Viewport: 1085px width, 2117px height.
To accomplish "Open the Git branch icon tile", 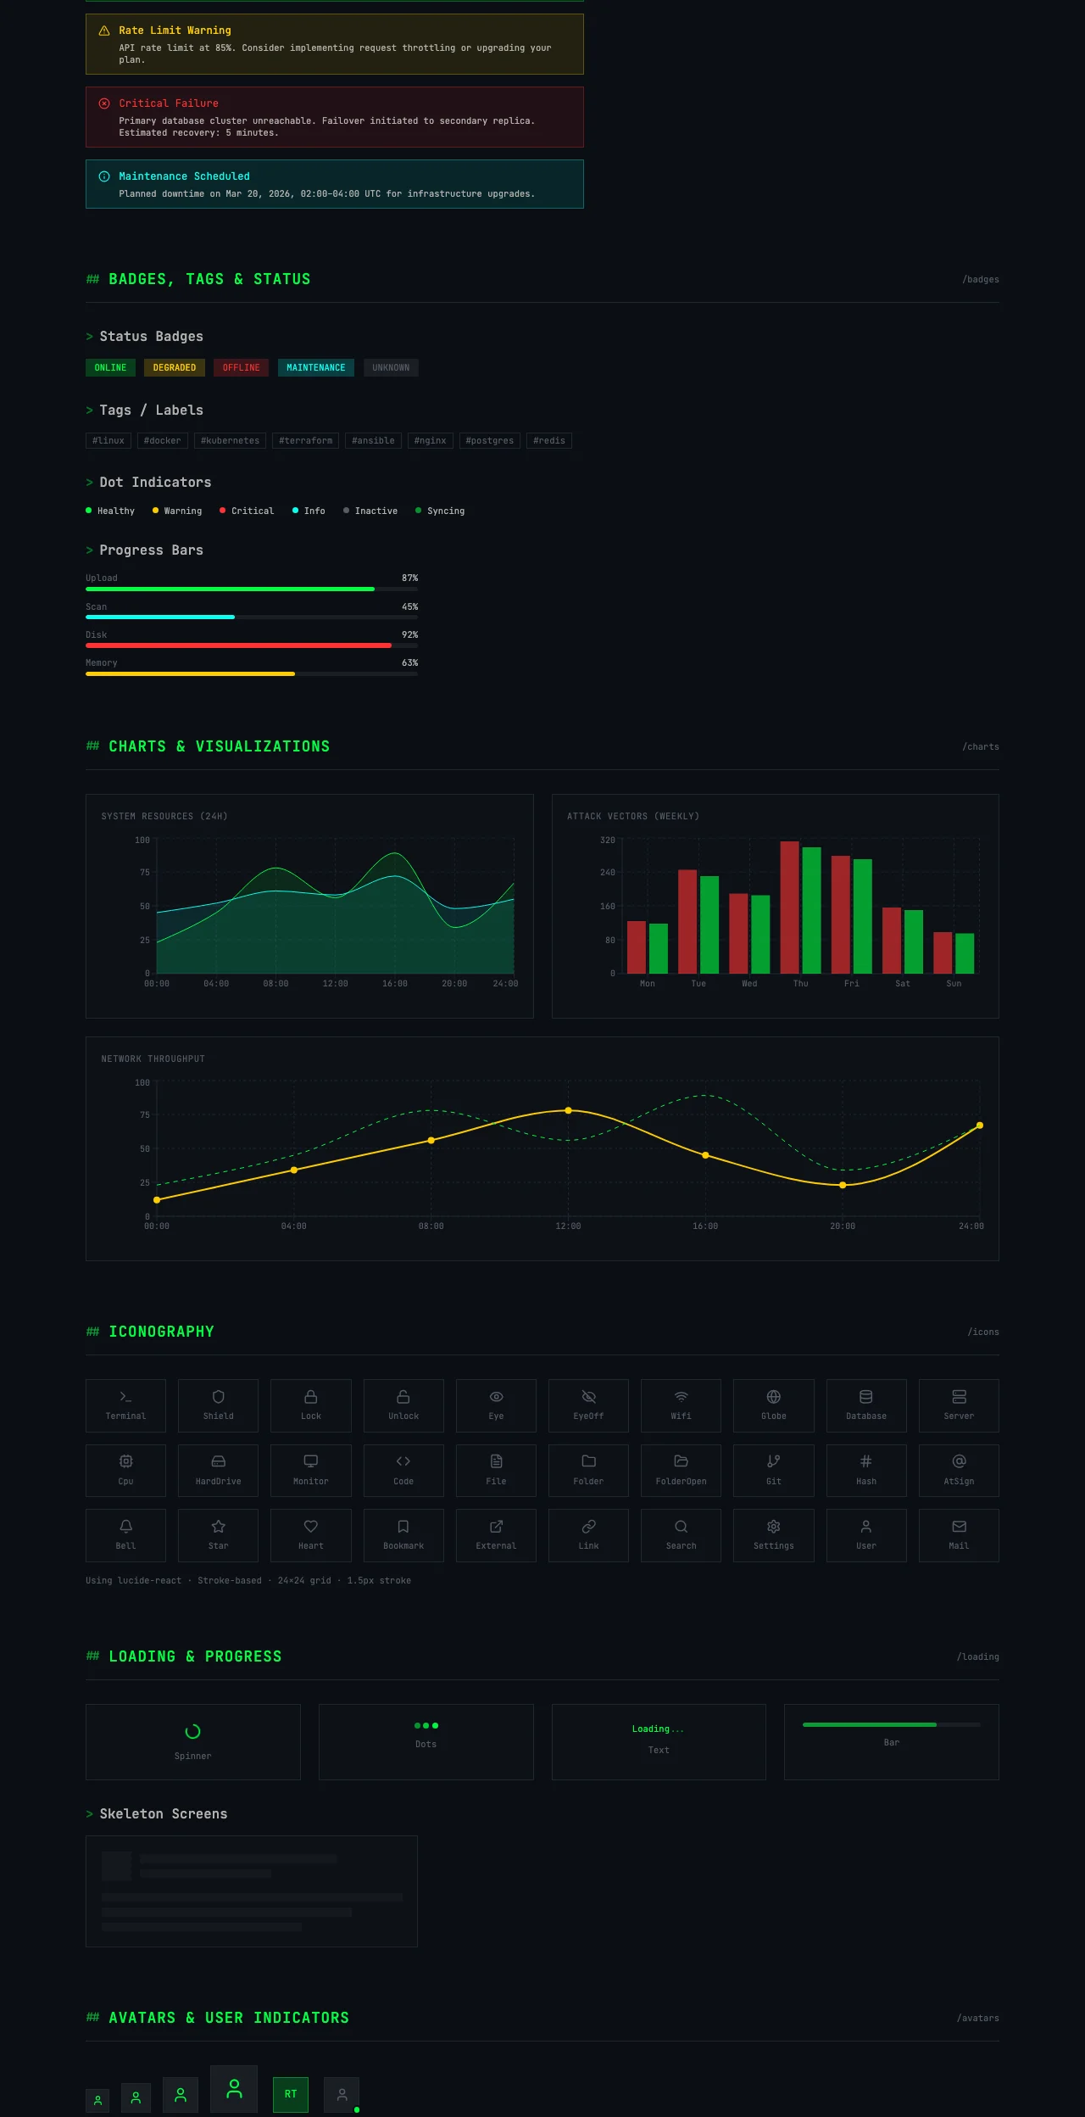I will 774,1471.
